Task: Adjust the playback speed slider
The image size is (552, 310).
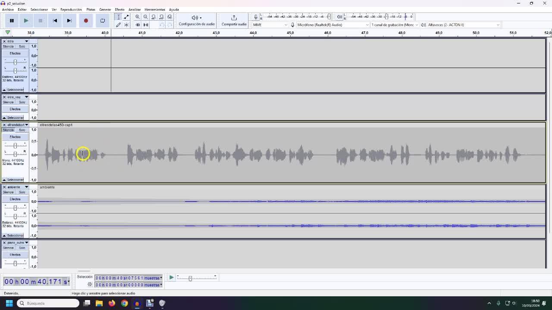Action: pos(190,278)
